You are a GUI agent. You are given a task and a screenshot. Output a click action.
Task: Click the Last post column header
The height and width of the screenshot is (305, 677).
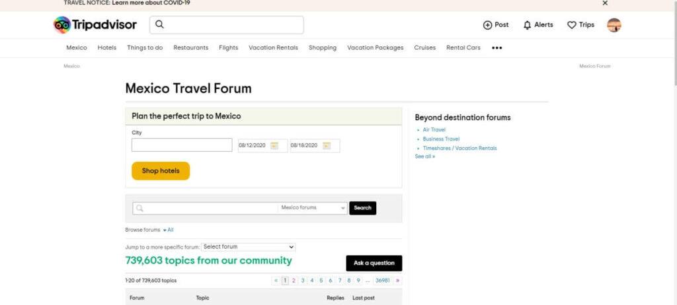point(364,298)
